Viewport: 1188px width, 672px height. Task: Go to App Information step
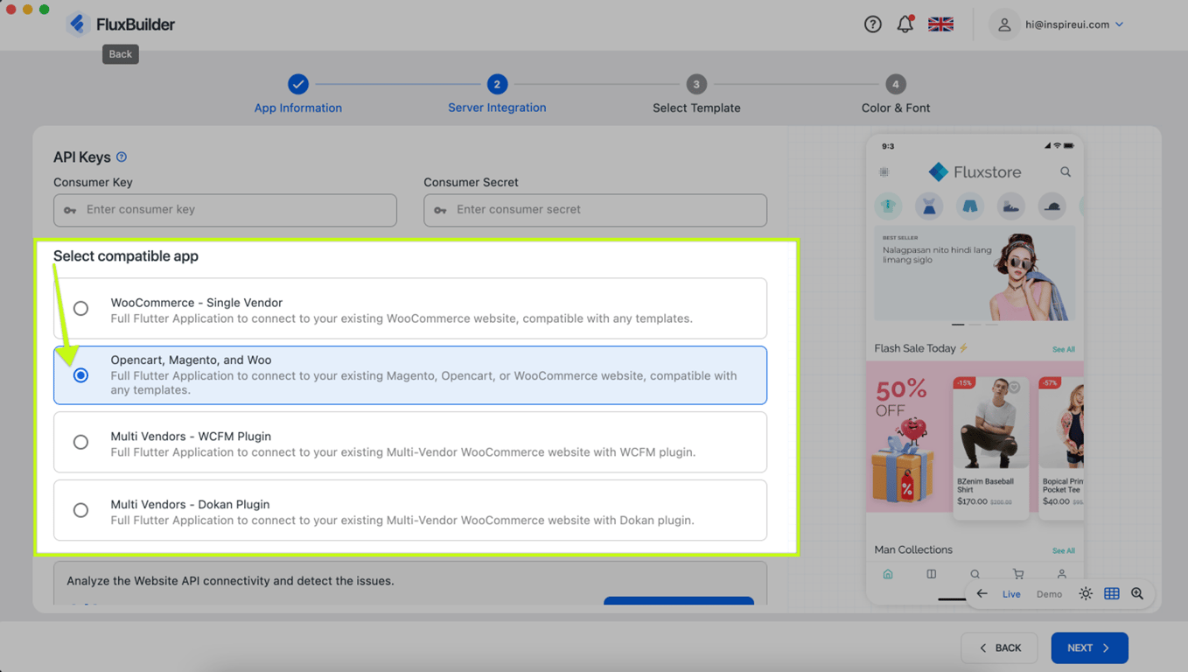[x=298, y=94]
